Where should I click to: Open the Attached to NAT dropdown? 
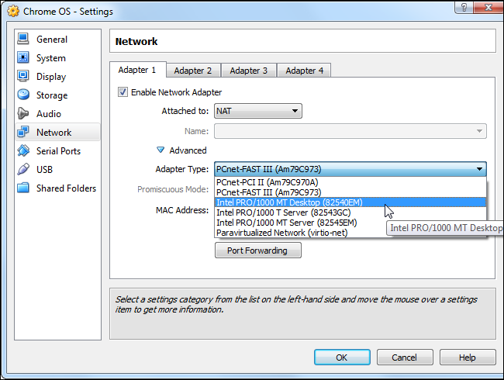pyautogui.click(x=258, y=111)
